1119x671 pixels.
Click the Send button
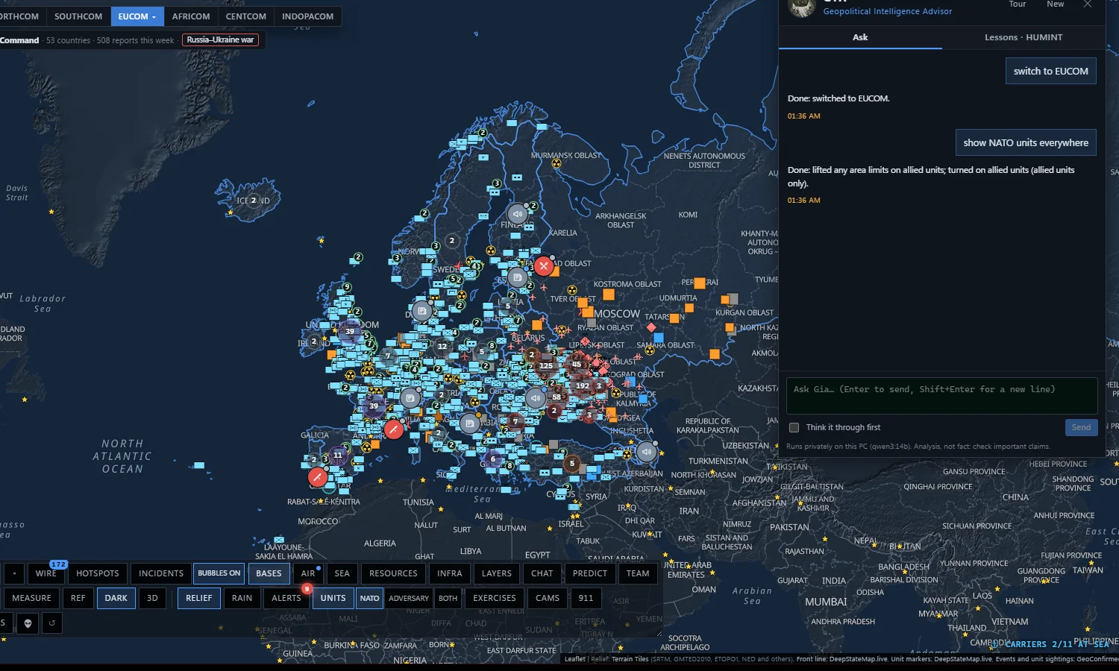[1081, 427]
